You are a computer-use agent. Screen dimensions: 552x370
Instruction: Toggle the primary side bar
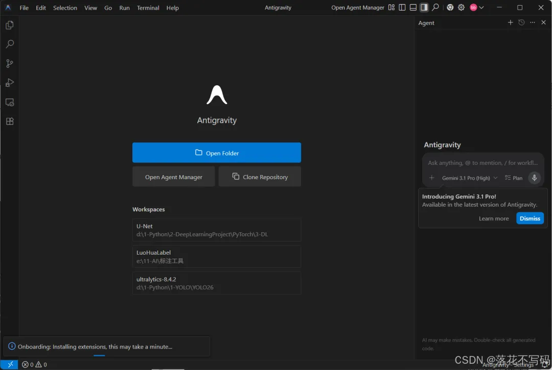coord(402,7)
